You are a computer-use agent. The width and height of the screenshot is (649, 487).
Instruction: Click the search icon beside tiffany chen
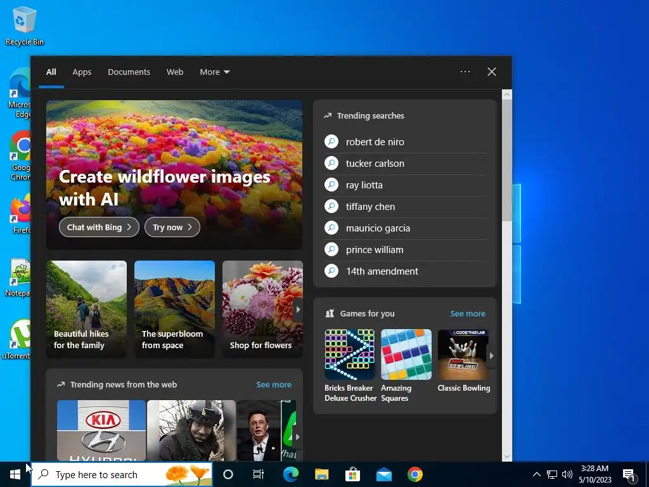331,206
